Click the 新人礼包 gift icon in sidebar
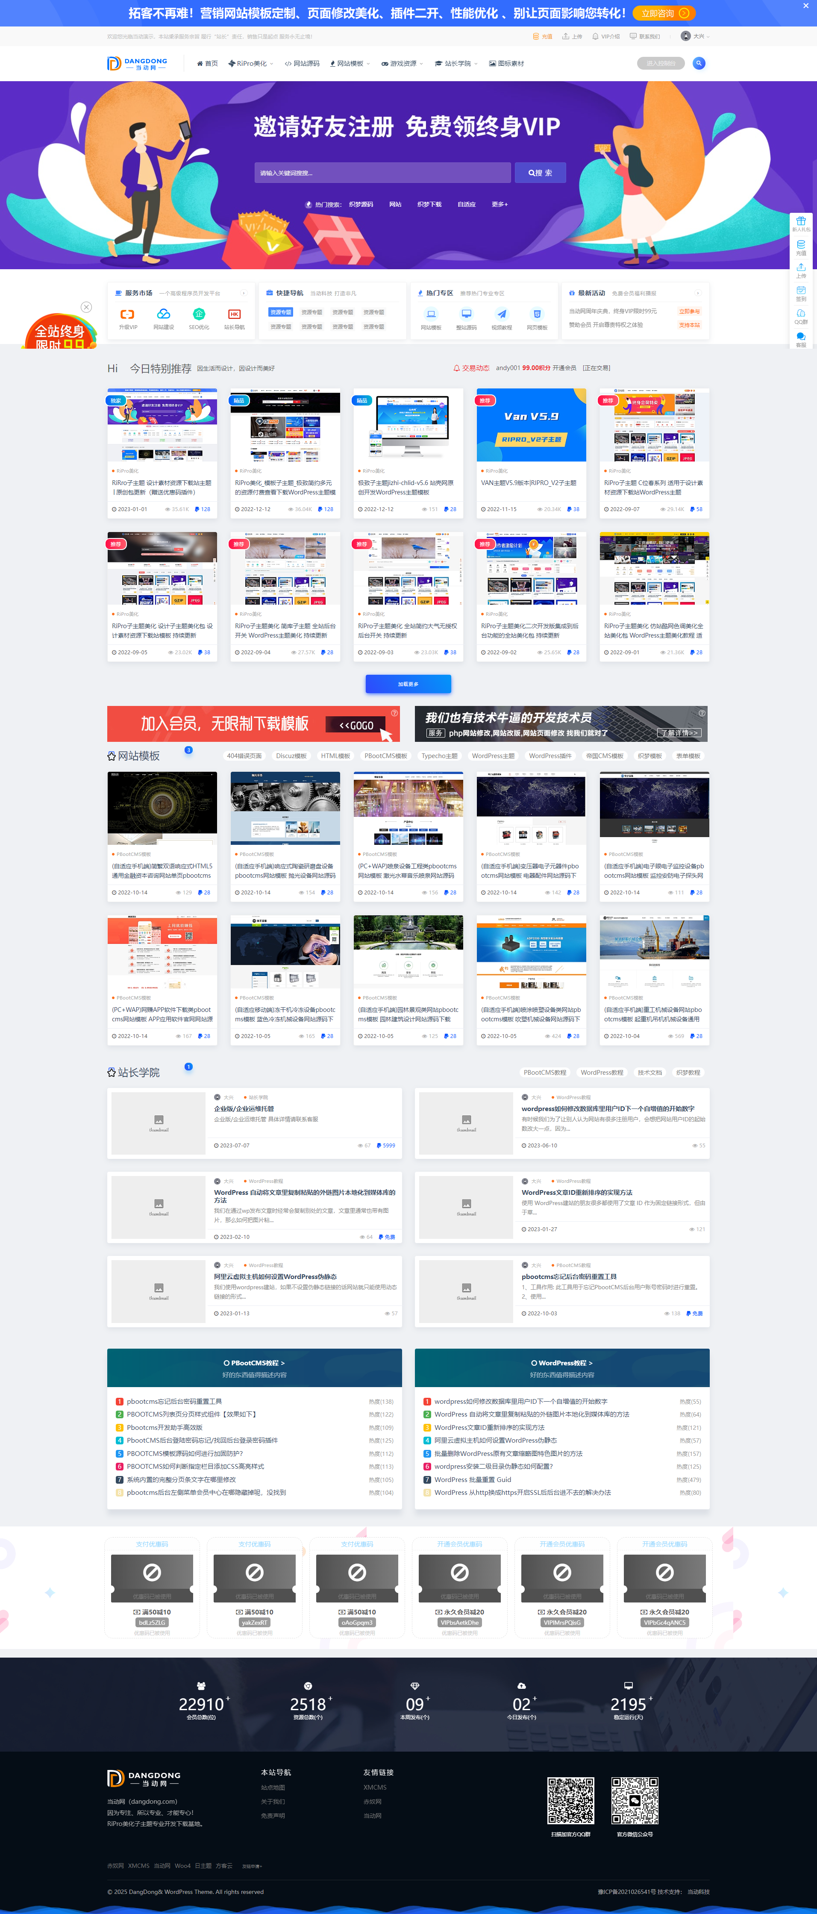 click(801, 221)
